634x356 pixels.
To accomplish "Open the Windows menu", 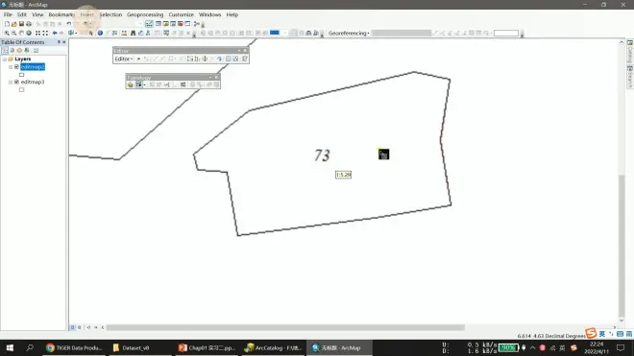I will (x=209, y=14).
